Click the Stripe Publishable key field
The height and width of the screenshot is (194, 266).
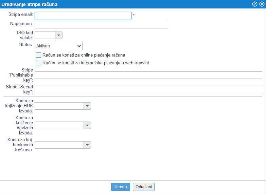148,75
